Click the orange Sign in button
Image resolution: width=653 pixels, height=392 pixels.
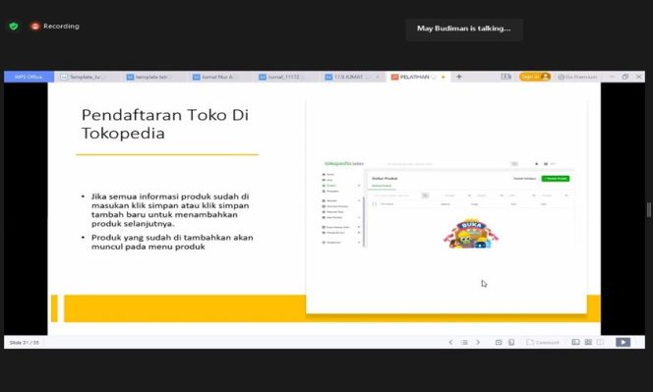click(535, 77)
